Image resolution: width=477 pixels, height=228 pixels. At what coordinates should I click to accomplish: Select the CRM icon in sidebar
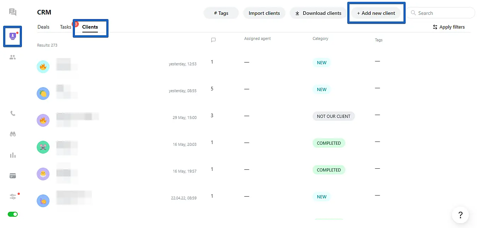point(13,36)
